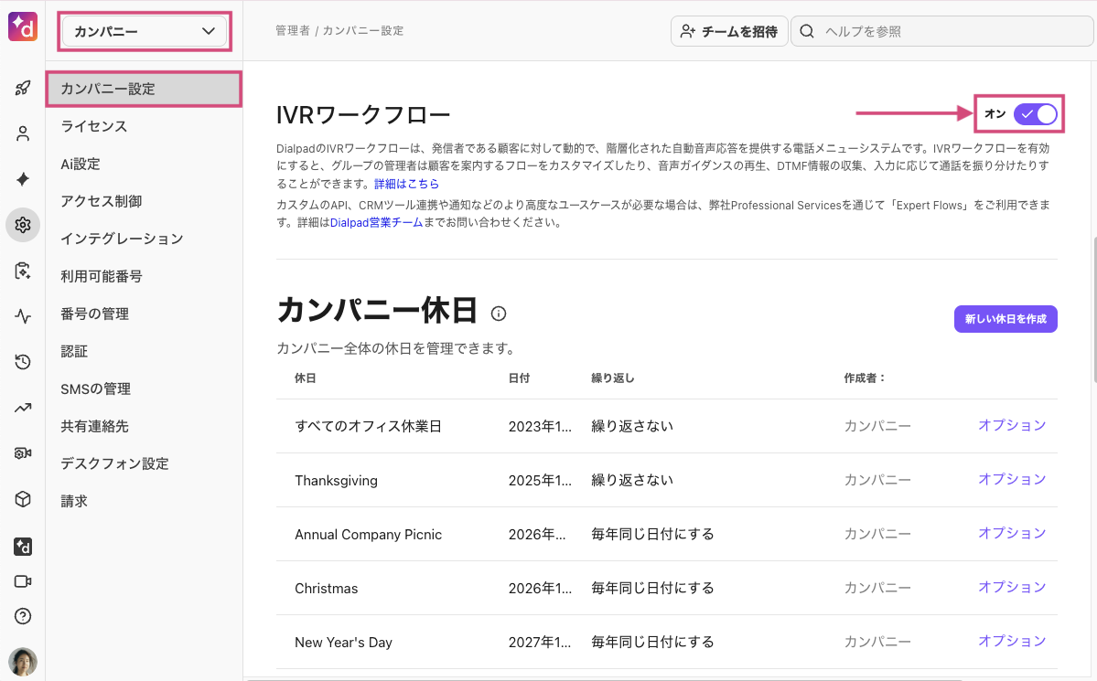Follow the 詳細はこちら link
The image size is (1097, 681).
tap(406, 184)
